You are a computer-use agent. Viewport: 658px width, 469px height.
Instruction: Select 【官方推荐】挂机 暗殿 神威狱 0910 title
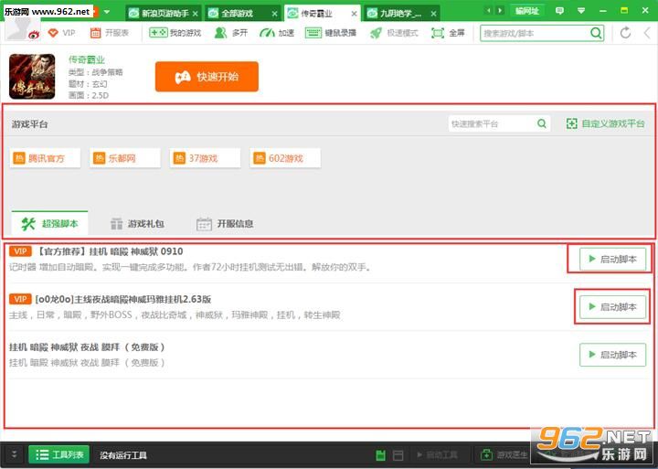tap(110, 251)
